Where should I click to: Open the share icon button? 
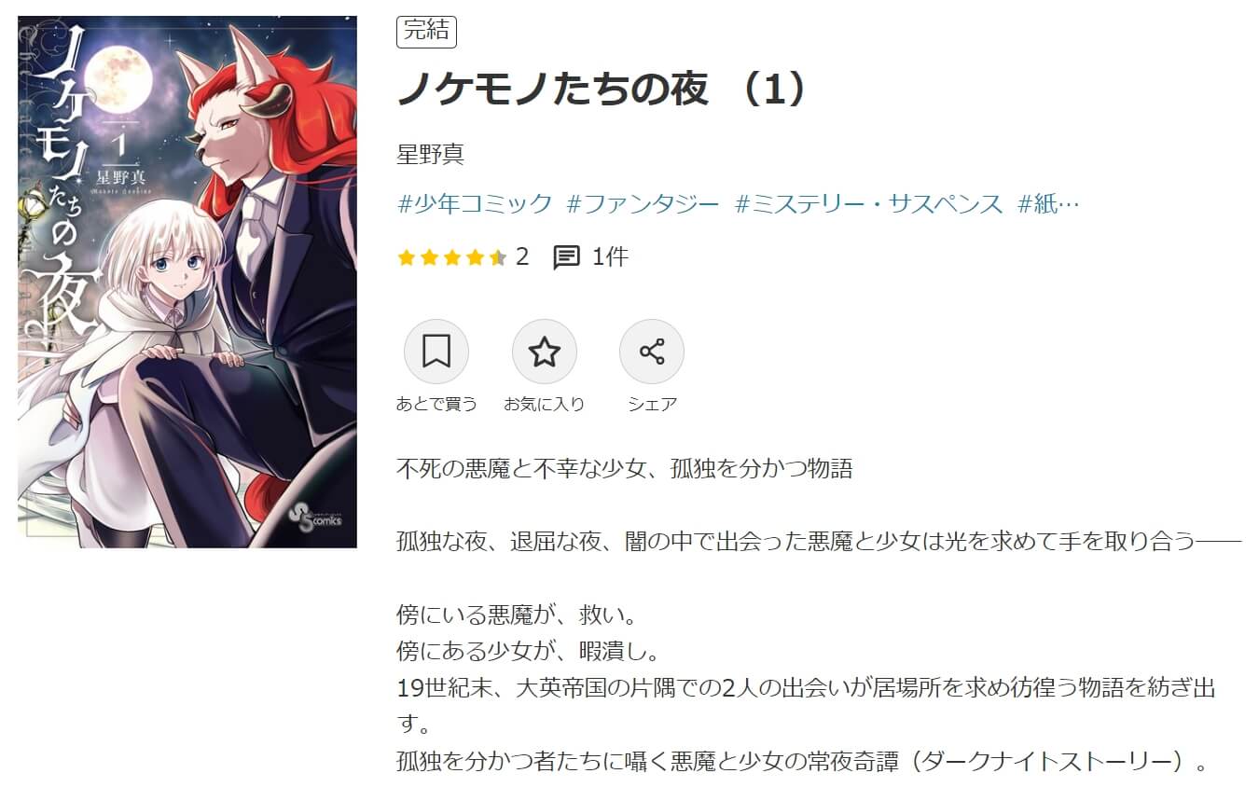(x=652, y=352)
